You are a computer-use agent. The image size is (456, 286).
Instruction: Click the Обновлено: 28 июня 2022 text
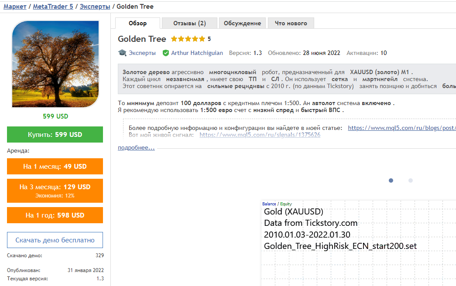tap(304, 53)
